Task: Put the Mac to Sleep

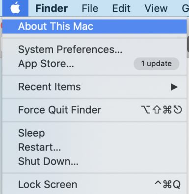Action: 94,133
